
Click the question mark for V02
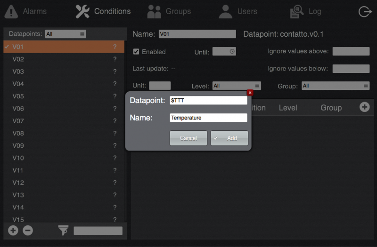coord(115,59)
